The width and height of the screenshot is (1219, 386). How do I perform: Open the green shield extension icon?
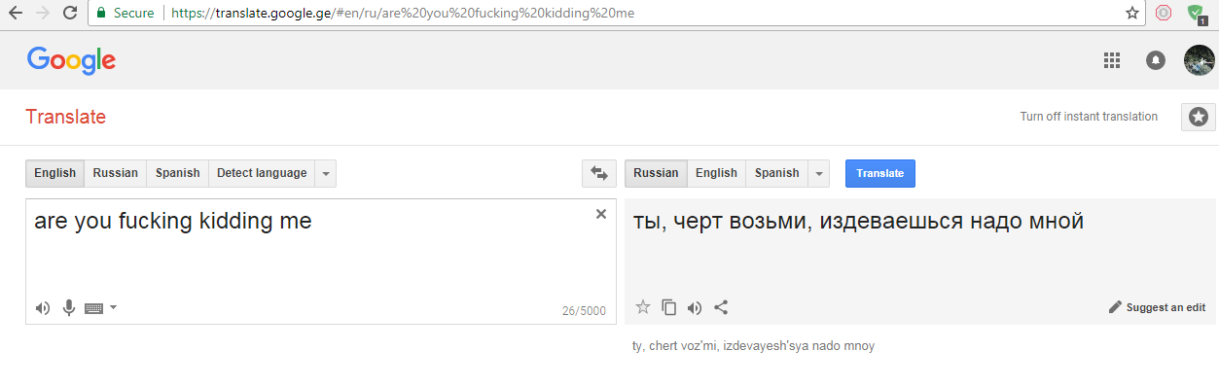coord(1196,15)
